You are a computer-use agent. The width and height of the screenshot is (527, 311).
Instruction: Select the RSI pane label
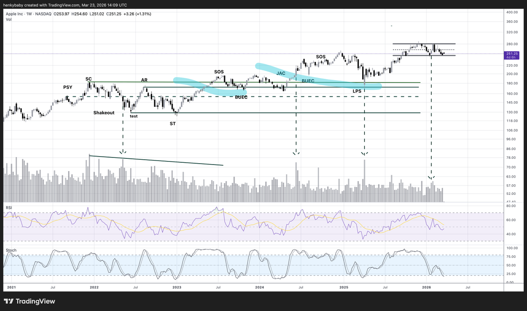click(9, 208)
